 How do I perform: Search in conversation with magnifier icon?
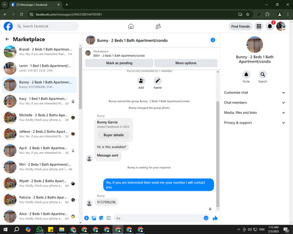pos(263,74)
